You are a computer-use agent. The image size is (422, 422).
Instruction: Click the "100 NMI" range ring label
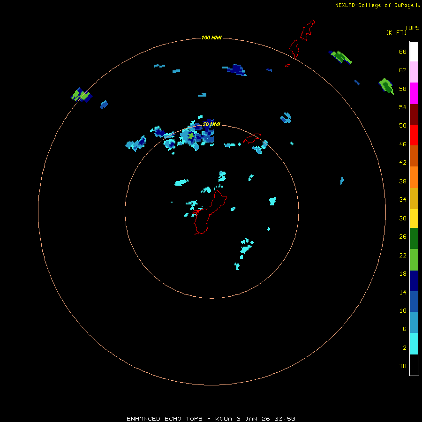pos(211,38)
